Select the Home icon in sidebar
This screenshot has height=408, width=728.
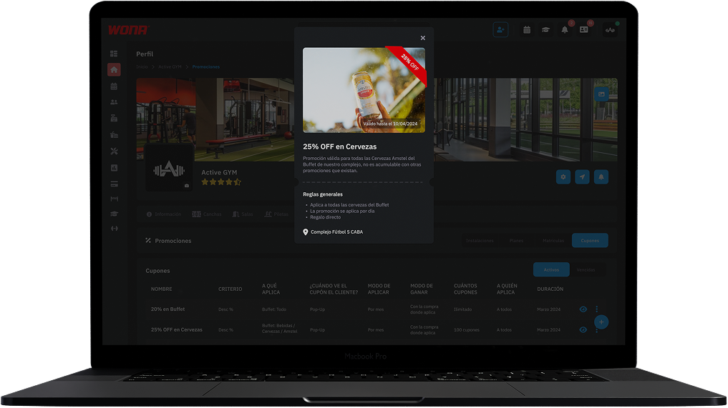(114, 69)
